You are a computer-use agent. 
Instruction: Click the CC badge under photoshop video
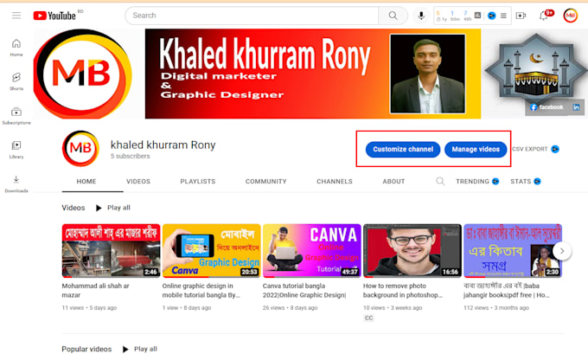coord(368,318)
